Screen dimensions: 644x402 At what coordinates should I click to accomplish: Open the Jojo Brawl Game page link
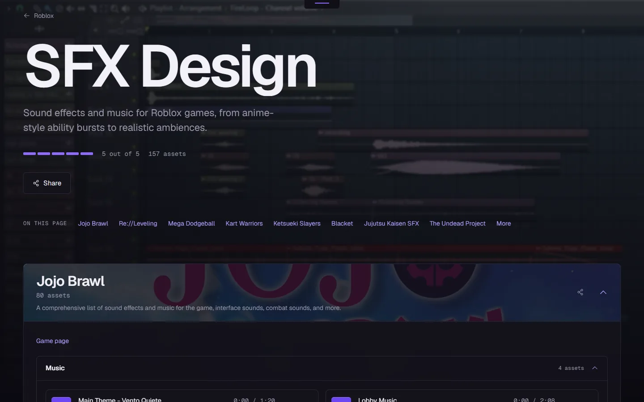52,341
